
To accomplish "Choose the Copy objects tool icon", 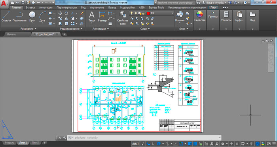I will [x=60, y=18].
